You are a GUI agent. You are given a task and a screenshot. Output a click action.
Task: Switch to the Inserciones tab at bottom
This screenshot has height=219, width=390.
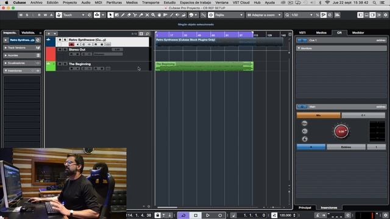(329, 207)
